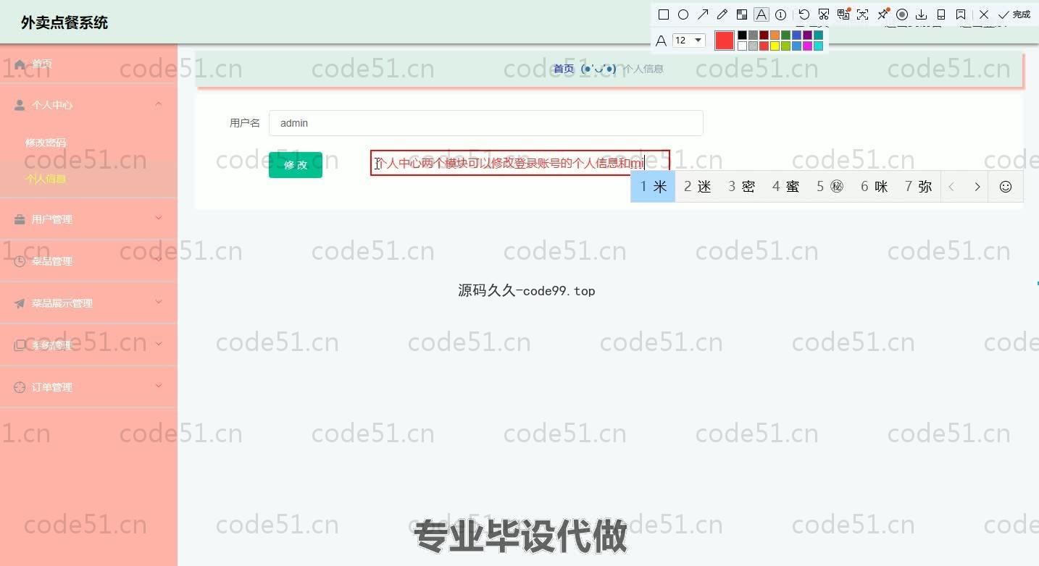Bookmark the screenshot to favorites
This screenshot has width=1039, height=566.
[961, 14]
